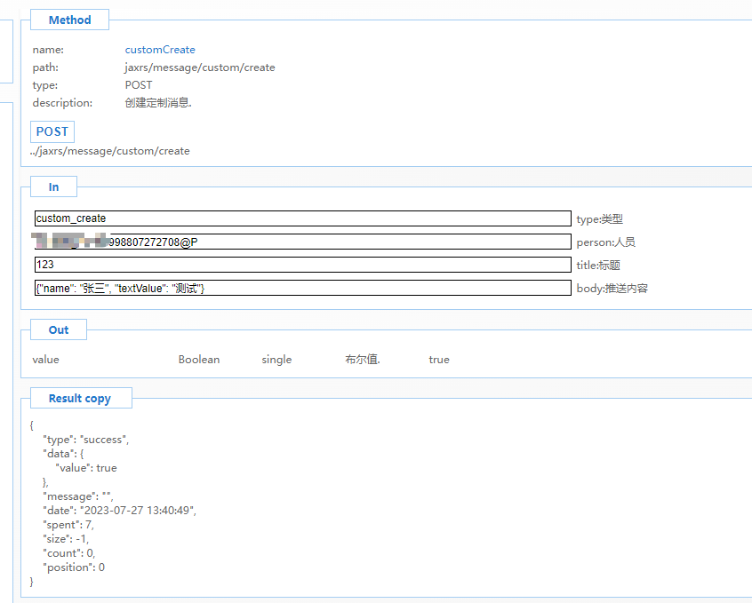The image size is (752, 603).
Task: Click the Boolean type in Out section
Action: (x=199, y=360)
